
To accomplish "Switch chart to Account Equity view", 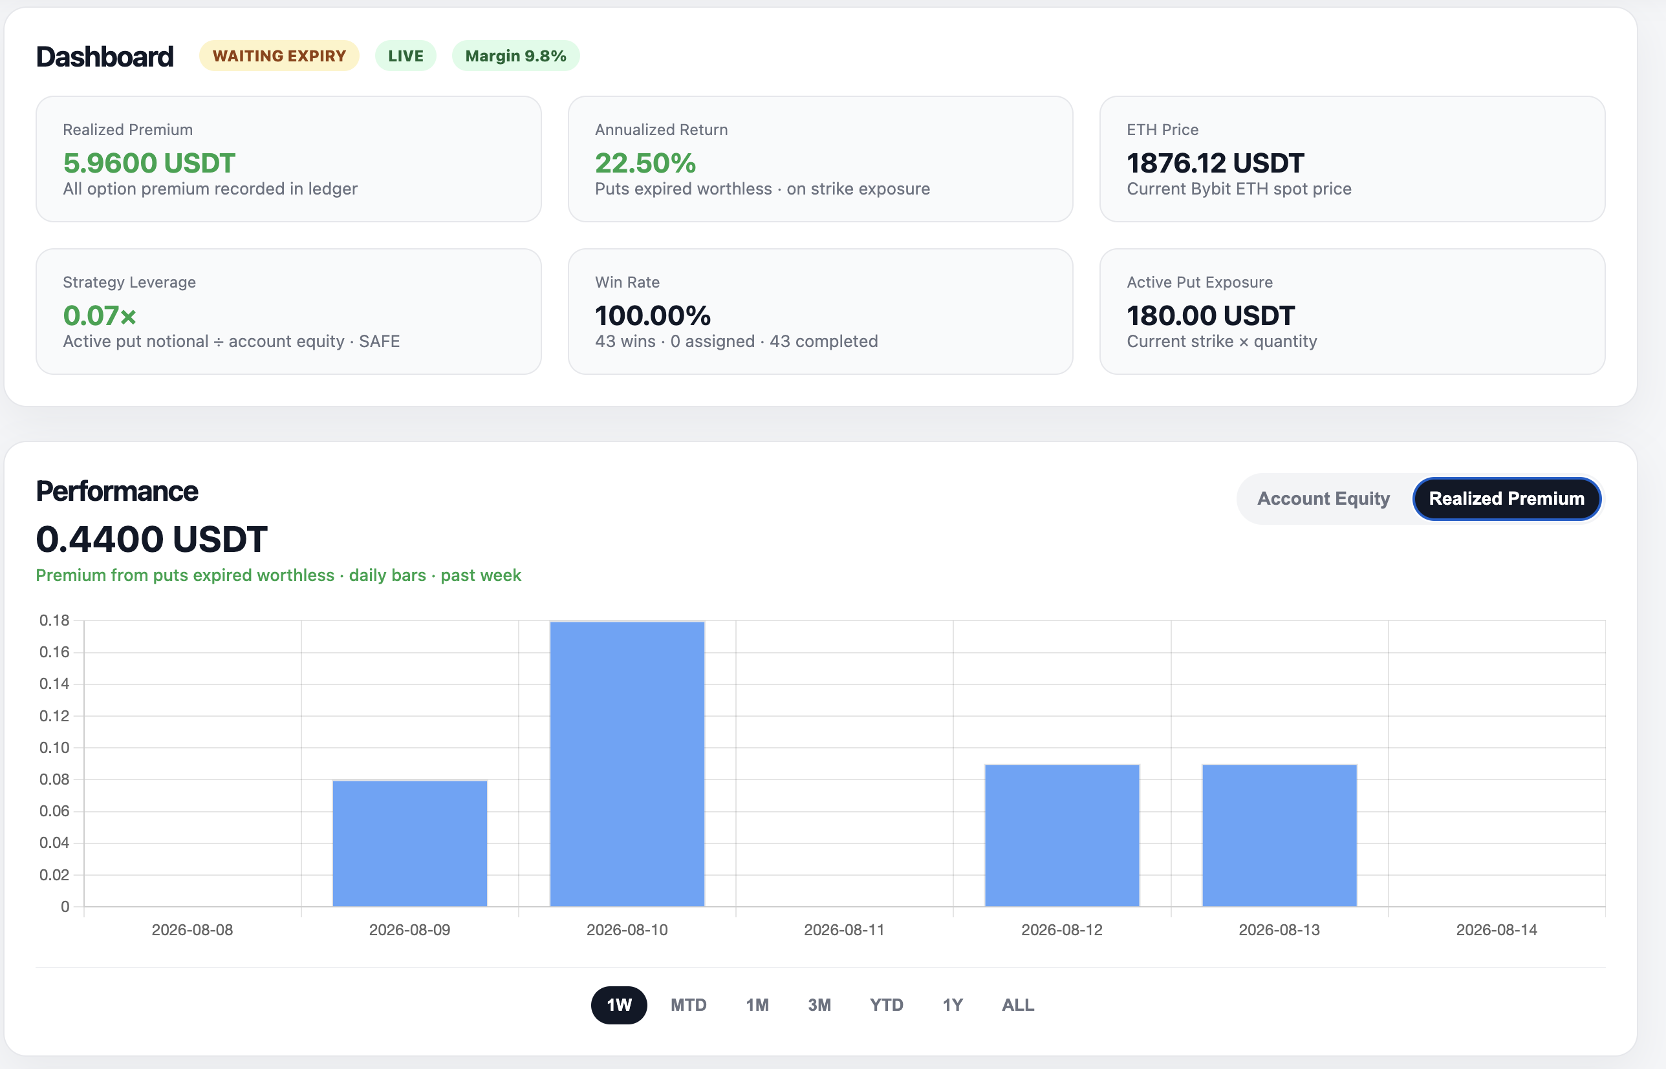I will point(1323,498).
